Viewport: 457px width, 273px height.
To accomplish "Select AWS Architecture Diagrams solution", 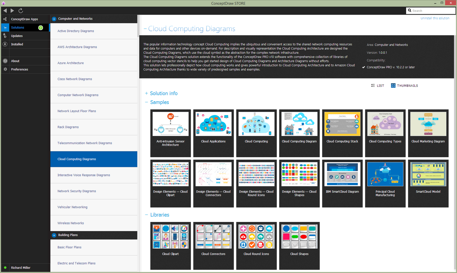I will 94,47.
